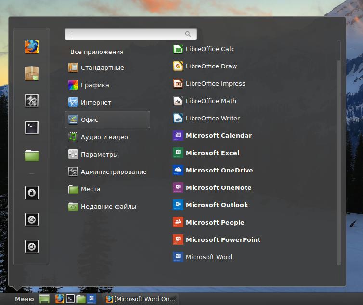Open Microsoft People
Screen dimensions: 363x305
208,222
